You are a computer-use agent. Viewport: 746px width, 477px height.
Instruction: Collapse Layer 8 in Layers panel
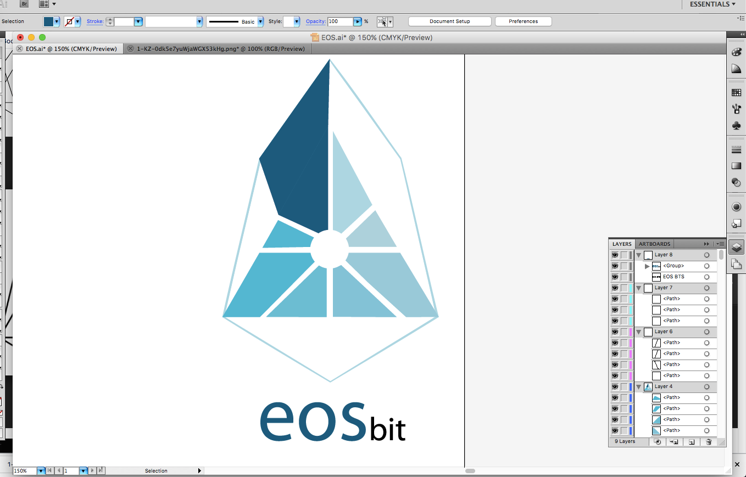639,255
